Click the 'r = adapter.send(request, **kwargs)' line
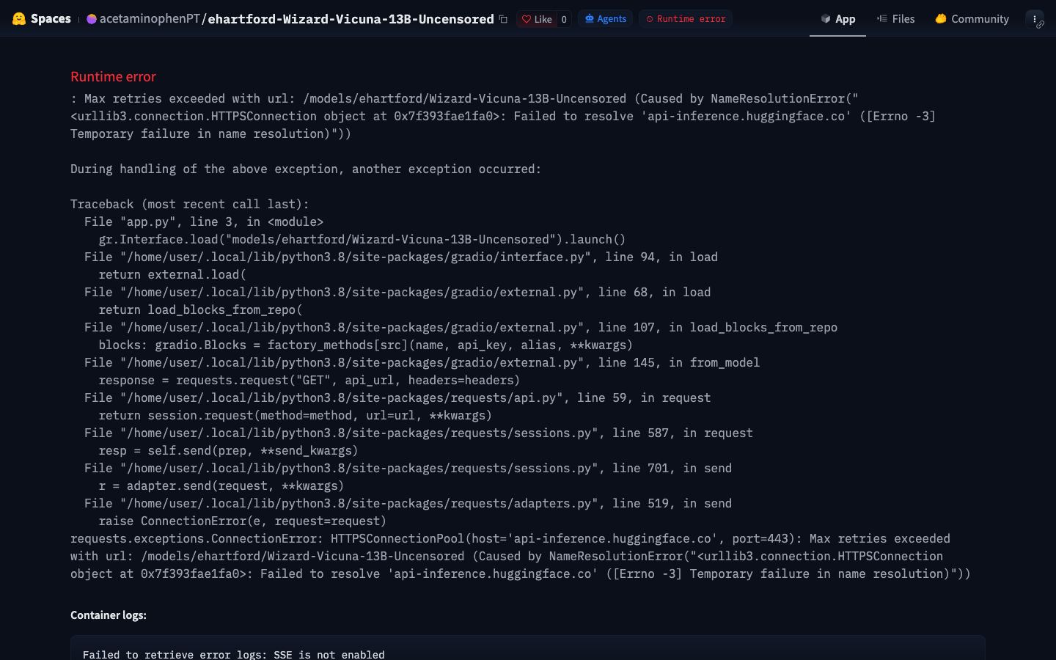This screenshot has height=660, width=1056. 221,485
